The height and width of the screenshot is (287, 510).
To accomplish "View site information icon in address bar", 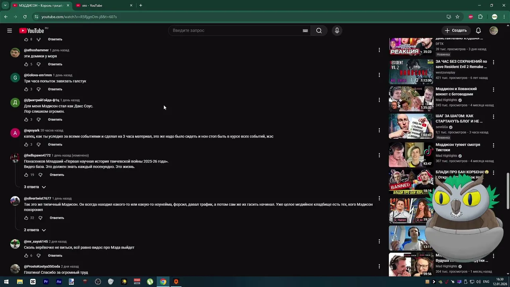I will click(36, 17).
